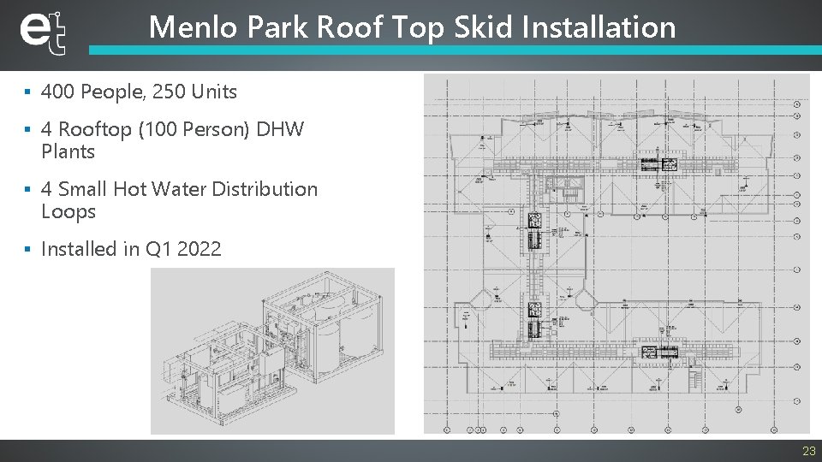Viewport: 822px width, 462px height.
Task: Select the '4 Small Hot Water Distribution Loops' text
Action: pos(179,200)
